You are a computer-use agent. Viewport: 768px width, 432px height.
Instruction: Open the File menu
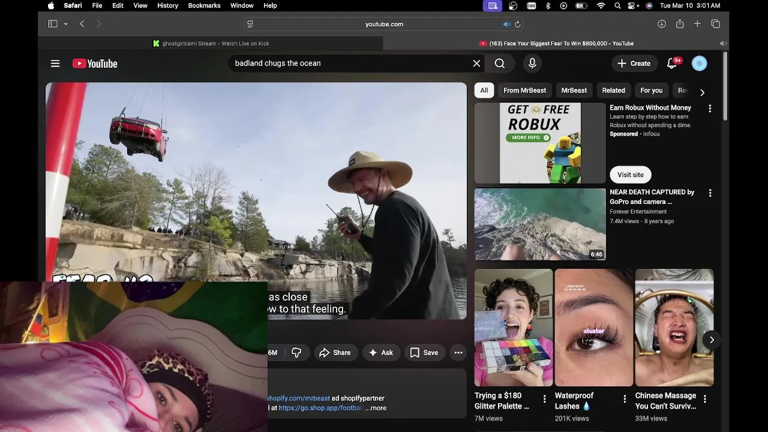97,5
